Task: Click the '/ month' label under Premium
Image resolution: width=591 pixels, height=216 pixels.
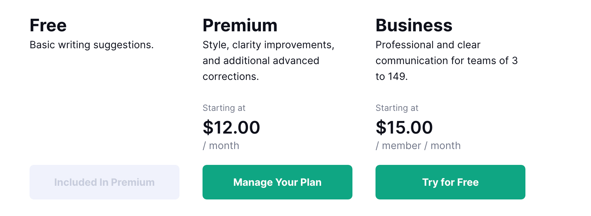Action: 221,146
